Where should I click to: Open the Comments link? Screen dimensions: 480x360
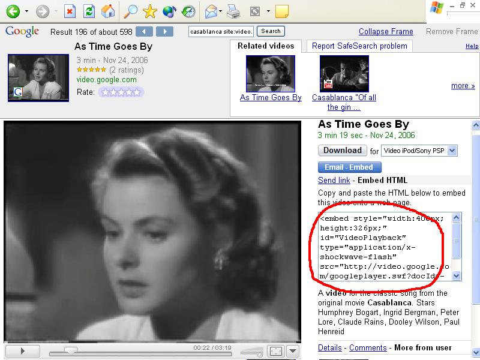(368, 348)
